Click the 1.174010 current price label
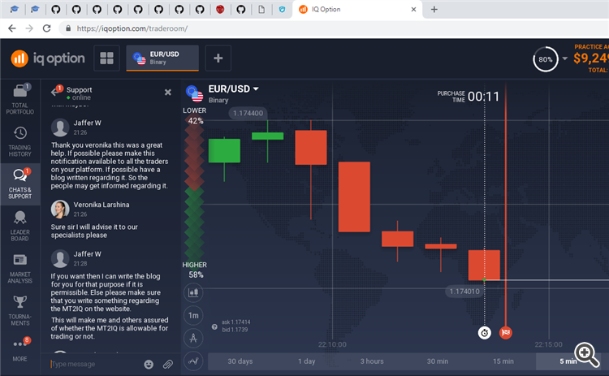This screenshot has width=609, height=376. pyautogui.click(x=464, y=292)
